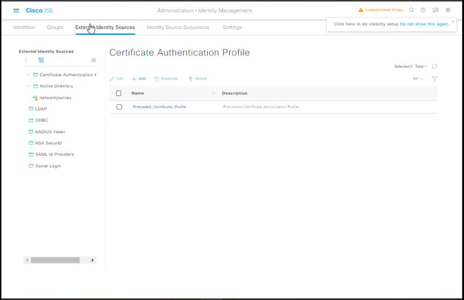The image size is (464, 300).
Task: Select ODBC in the sources tree
Action: pyautogui.click(x=41, y=120)
